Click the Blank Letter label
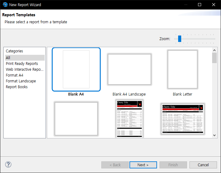This screenshot has width=221, height=173. point(182,94)
